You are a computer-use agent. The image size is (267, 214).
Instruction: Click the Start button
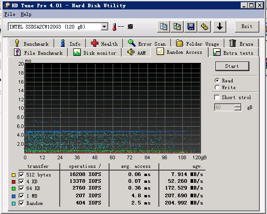click(232, 66)
